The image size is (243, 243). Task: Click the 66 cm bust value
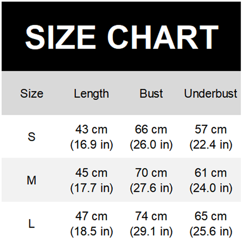pos(151,129)
